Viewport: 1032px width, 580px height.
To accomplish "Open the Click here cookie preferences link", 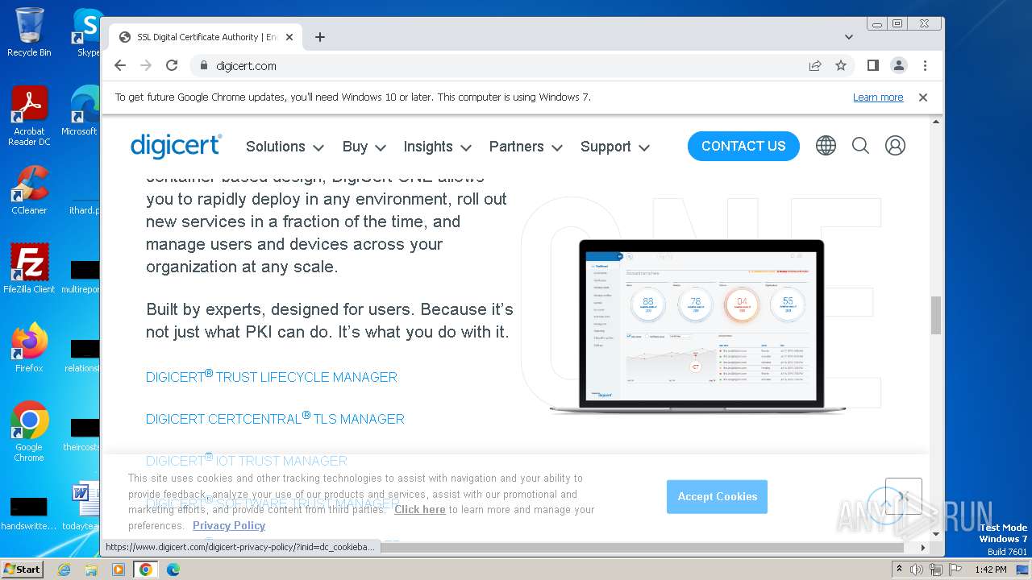I will pos(420,510).
